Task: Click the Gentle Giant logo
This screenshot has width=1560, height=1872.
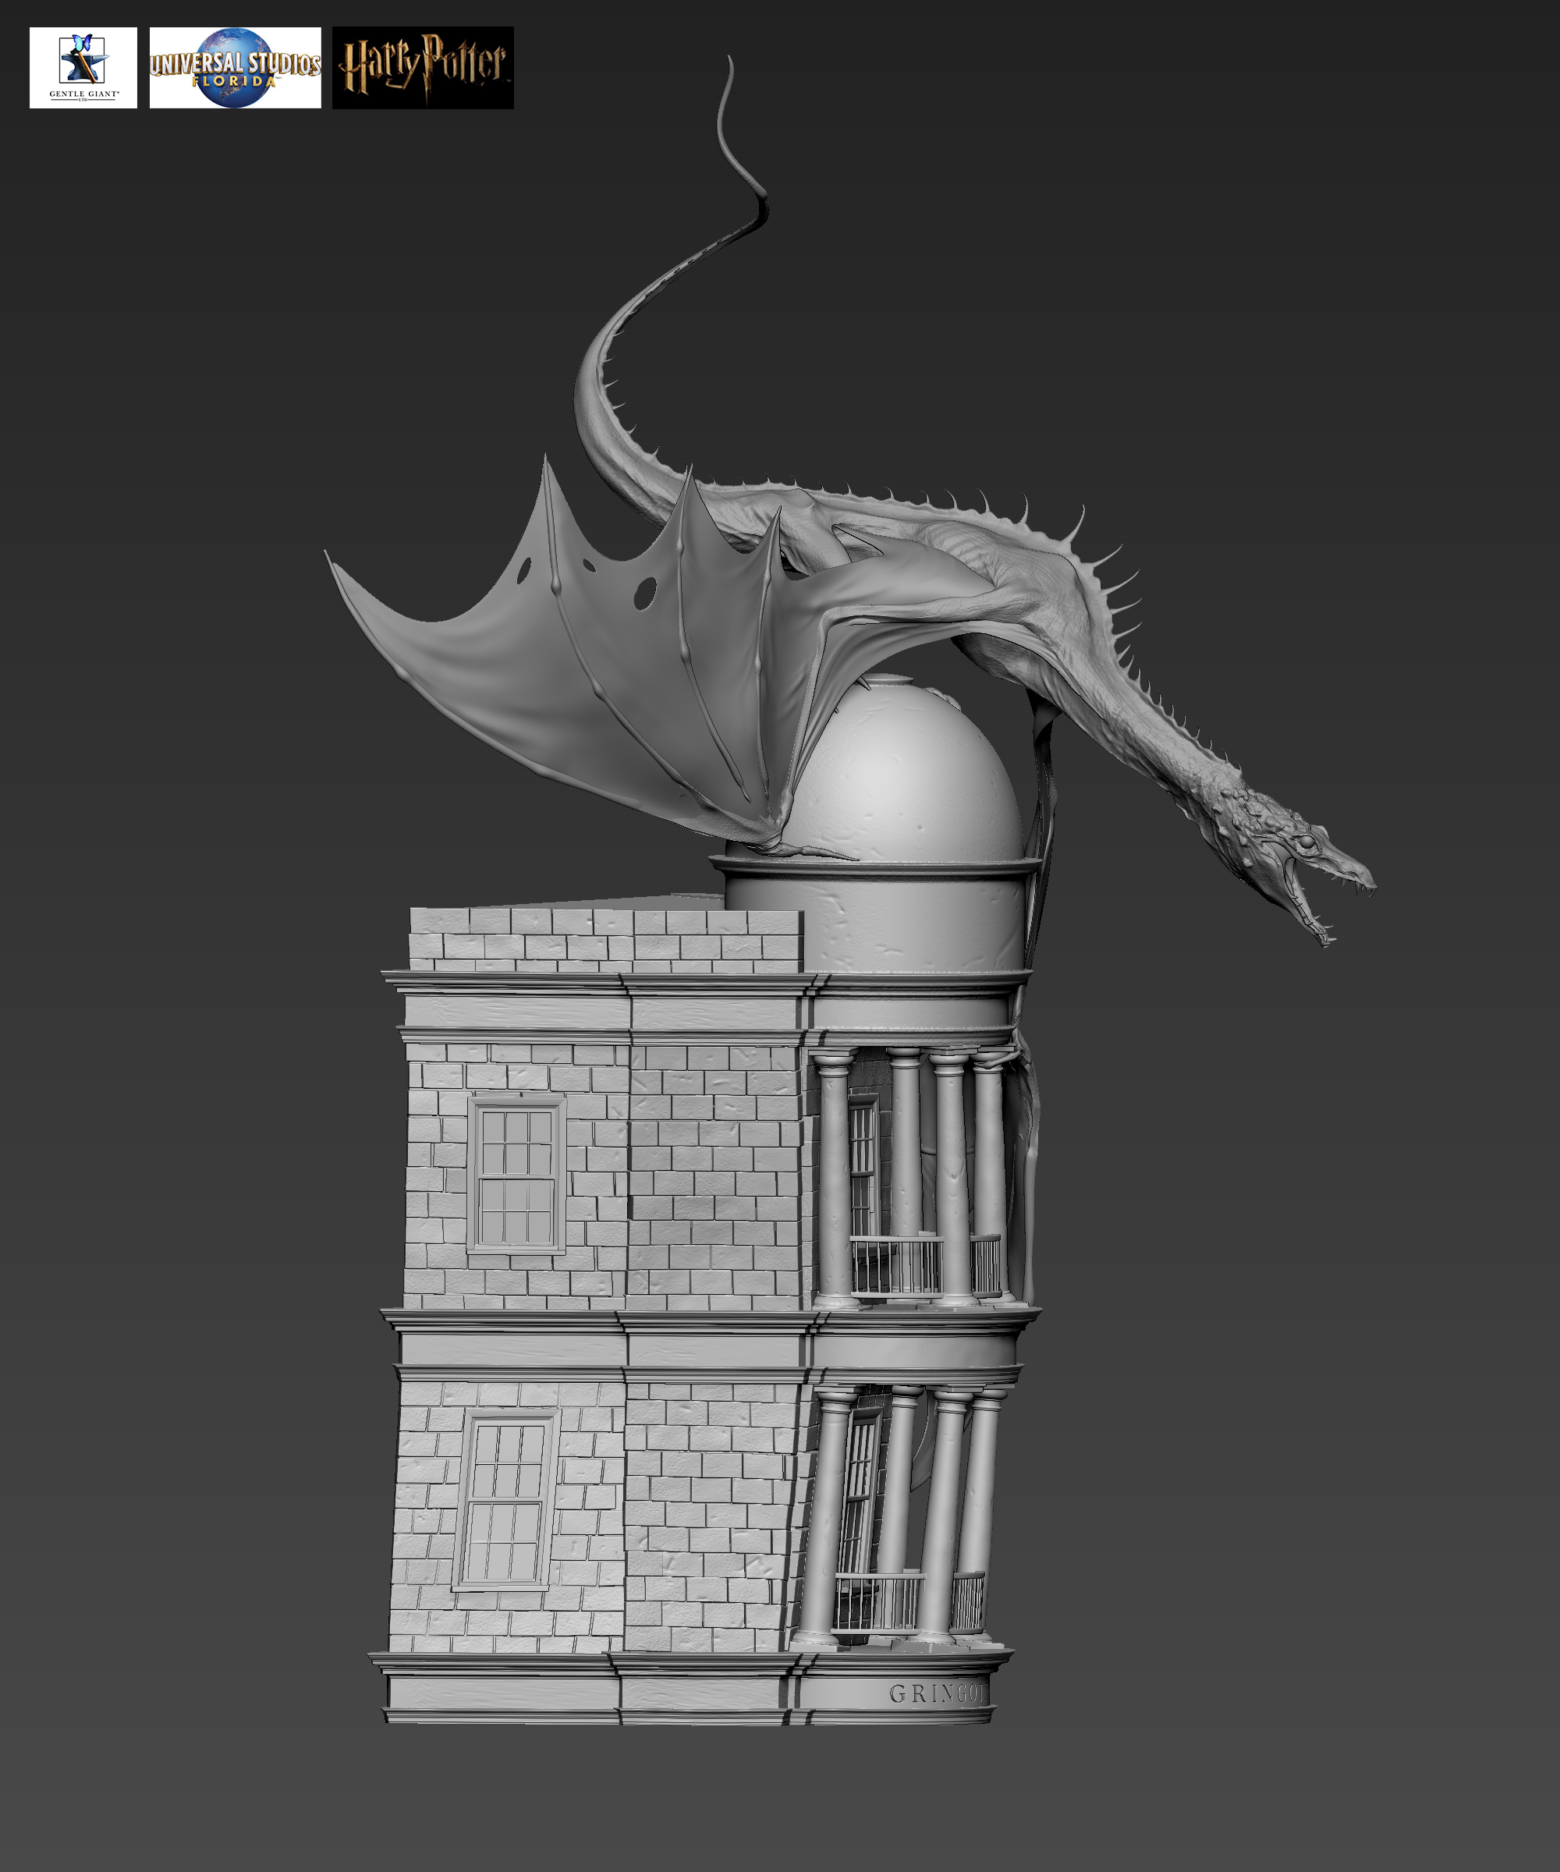Action: point(83,68)
